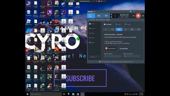Open OBS Studio desktop shortcut
Image resolution: width=170 pixels, height=96 pixels.
pyautogui.click(x=50, y=4)
